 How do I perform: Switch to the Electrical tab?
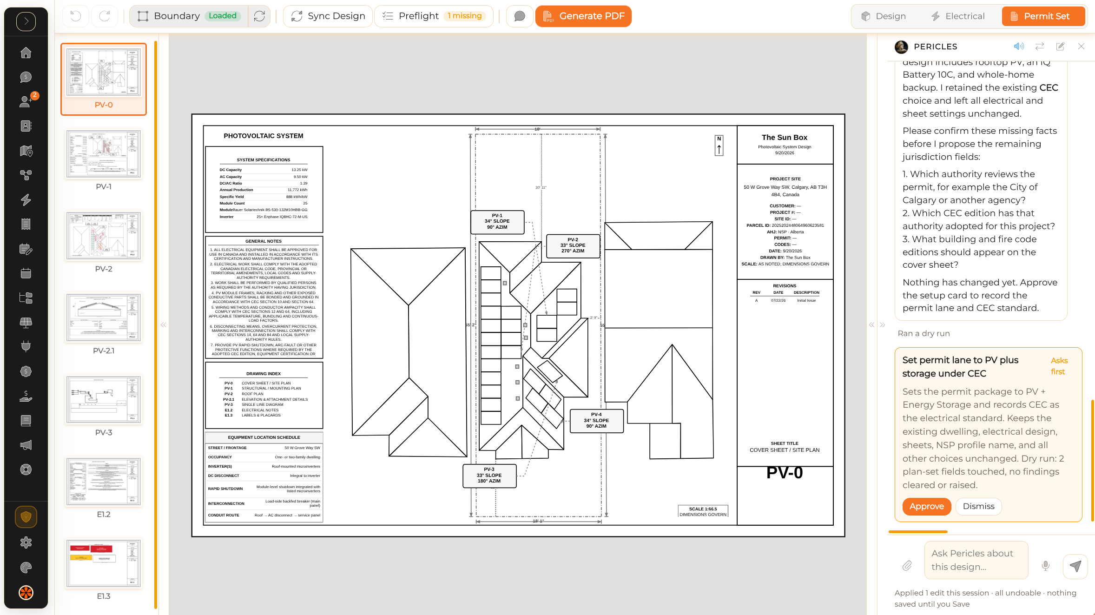[958, 16]
